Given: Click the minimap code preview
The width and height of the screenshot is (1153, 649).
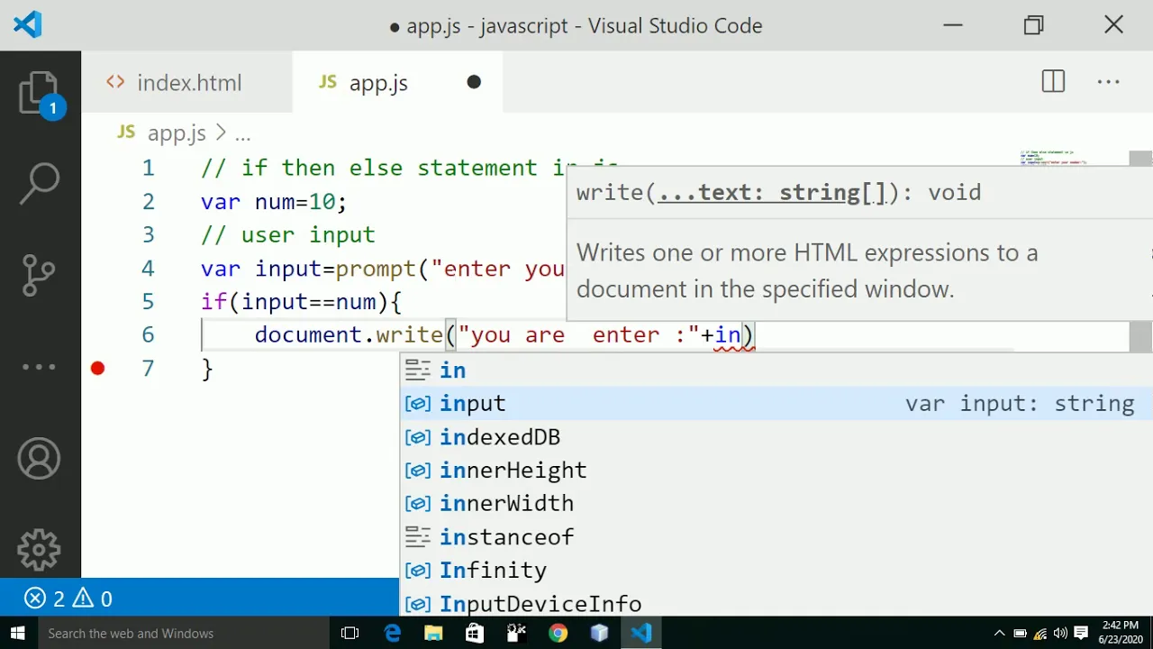Looking at the screenshot, I should tap(1054, 159).
